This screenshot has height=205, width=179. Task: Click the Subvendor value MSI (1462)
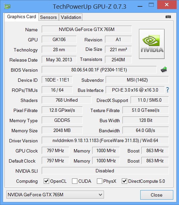[137, 80]
